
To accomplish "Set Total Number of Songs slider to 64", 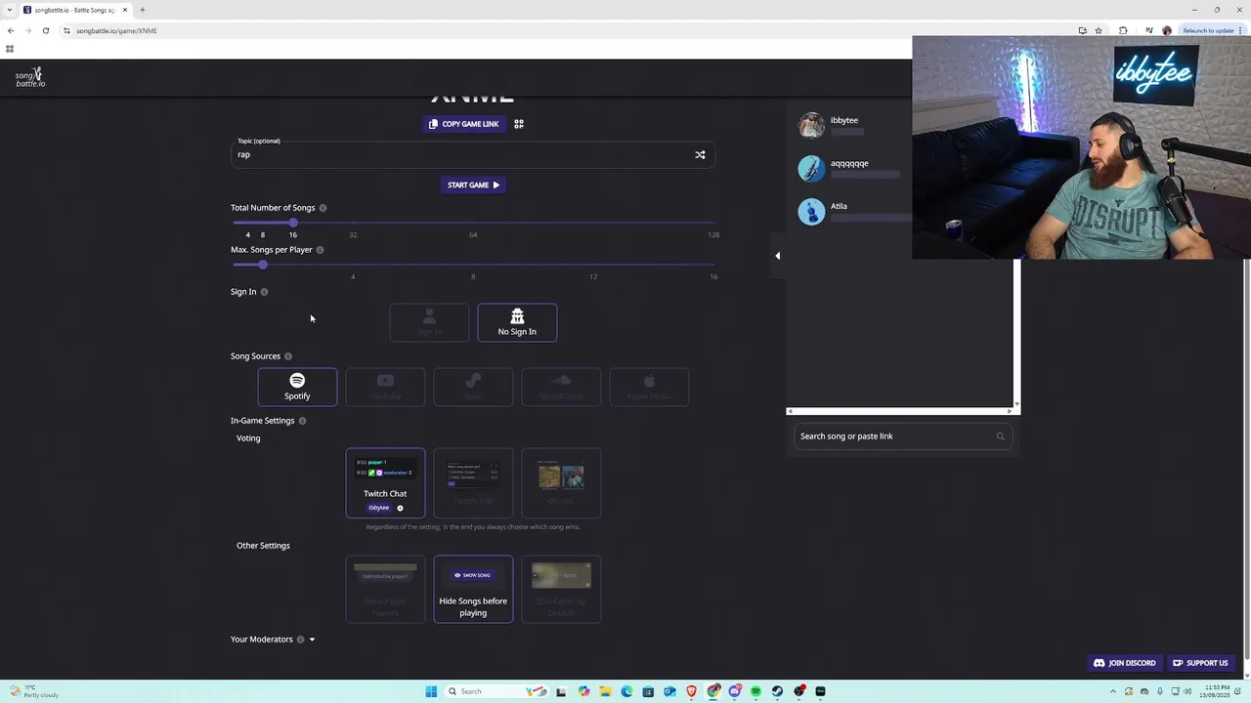I will (x=473, y=223).
